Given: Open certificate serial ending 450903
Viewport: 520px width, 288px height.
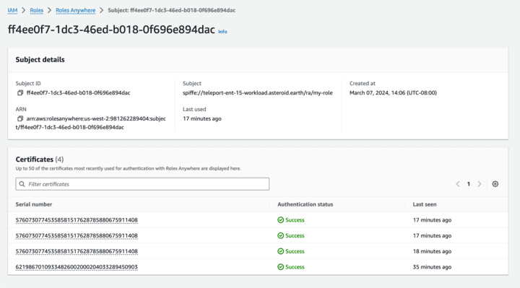Looking at the screenshot, I should click(x=77, y=267).
